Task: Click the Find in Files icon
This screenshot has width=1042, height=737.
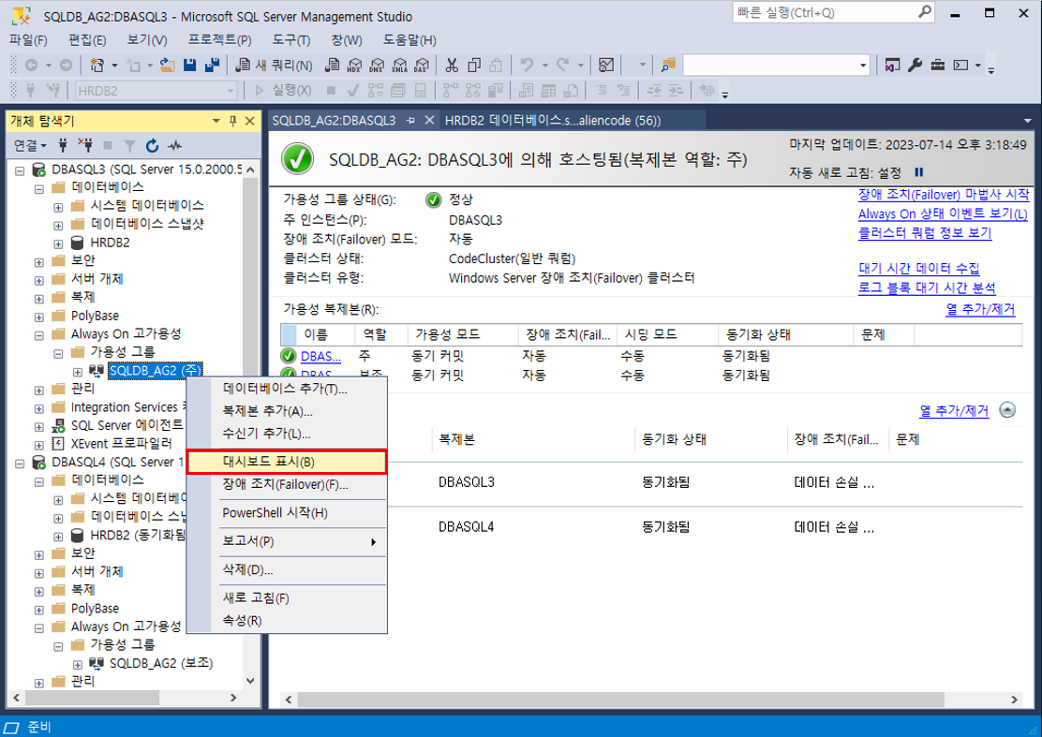Action: point(668,65)
